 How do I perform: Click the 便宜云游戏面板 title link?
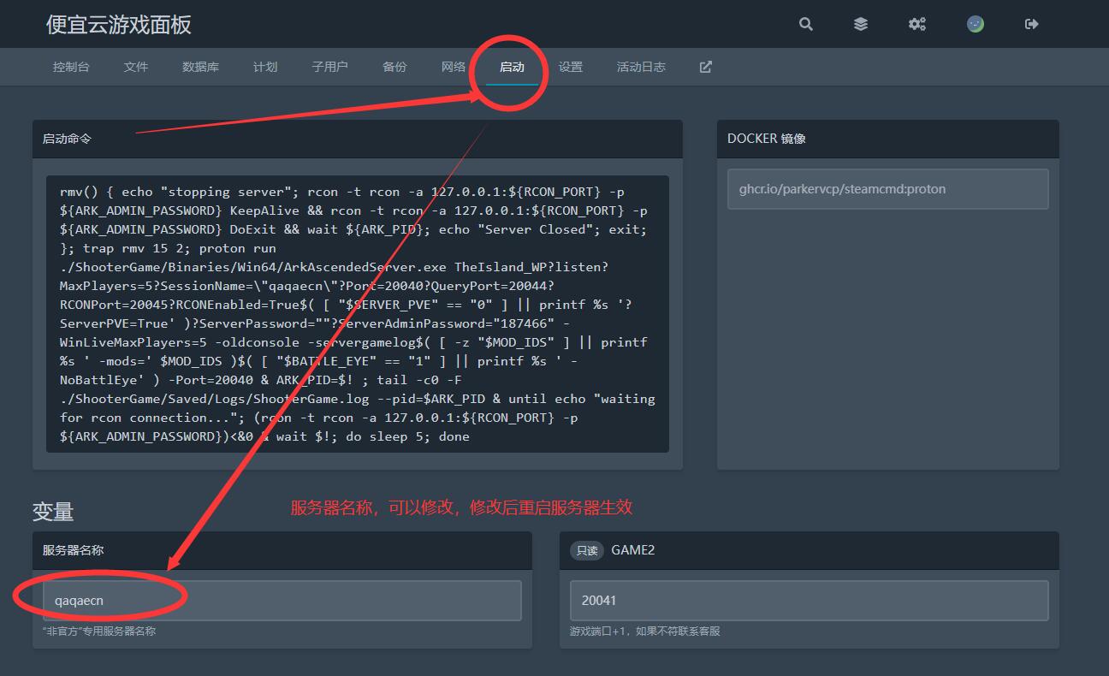[x=119, y=24]
